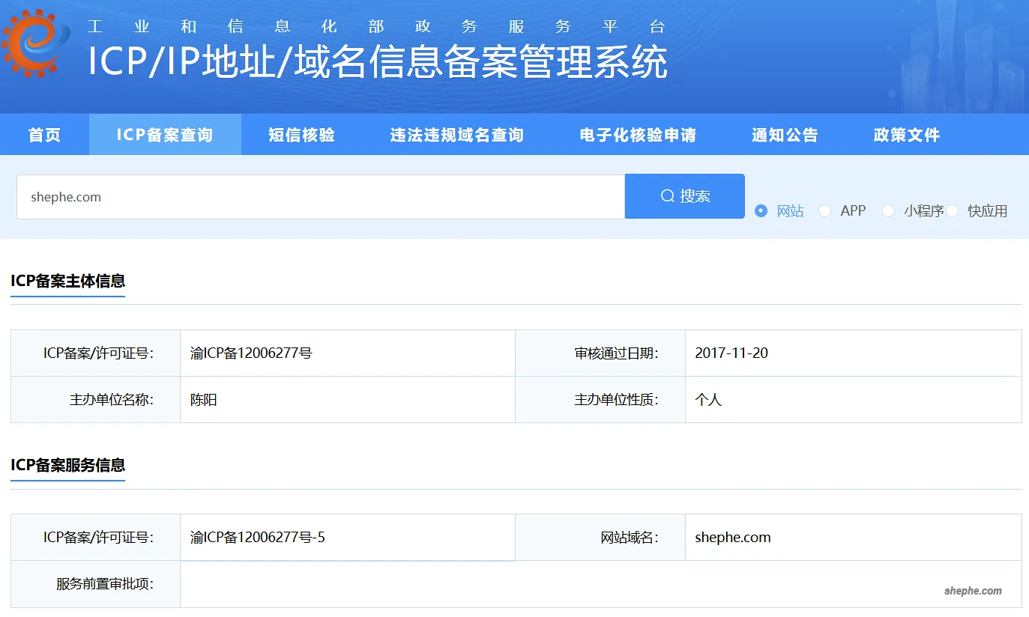This screenshot has height=617, width=1029.
Task: Open the 违法违规域名查询 menu item
Action: click(457, 135)
